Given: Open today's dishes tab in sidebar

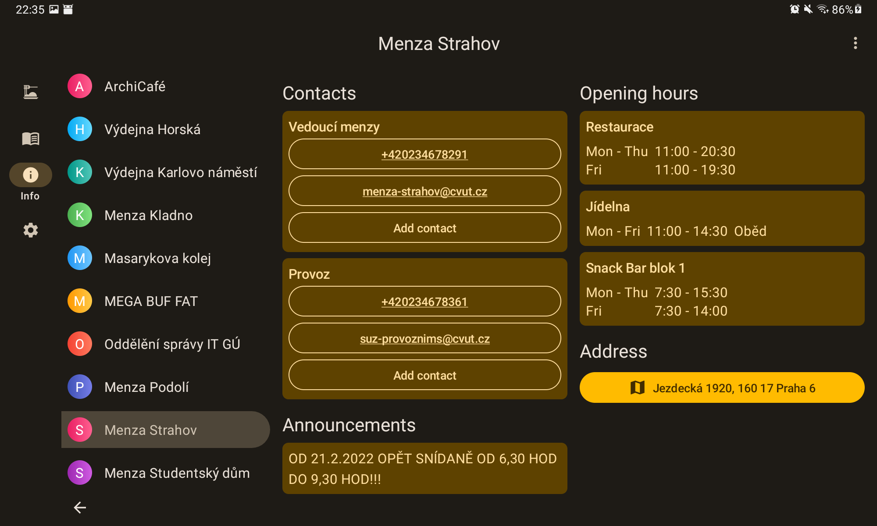Looking at the screenshot, I should tap(30, 92).
